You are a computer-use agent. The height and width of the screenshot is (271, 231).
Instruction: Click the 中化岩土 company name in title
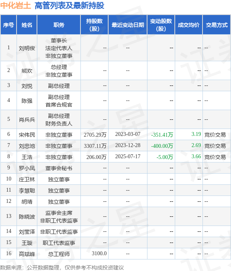pos(15,5)
